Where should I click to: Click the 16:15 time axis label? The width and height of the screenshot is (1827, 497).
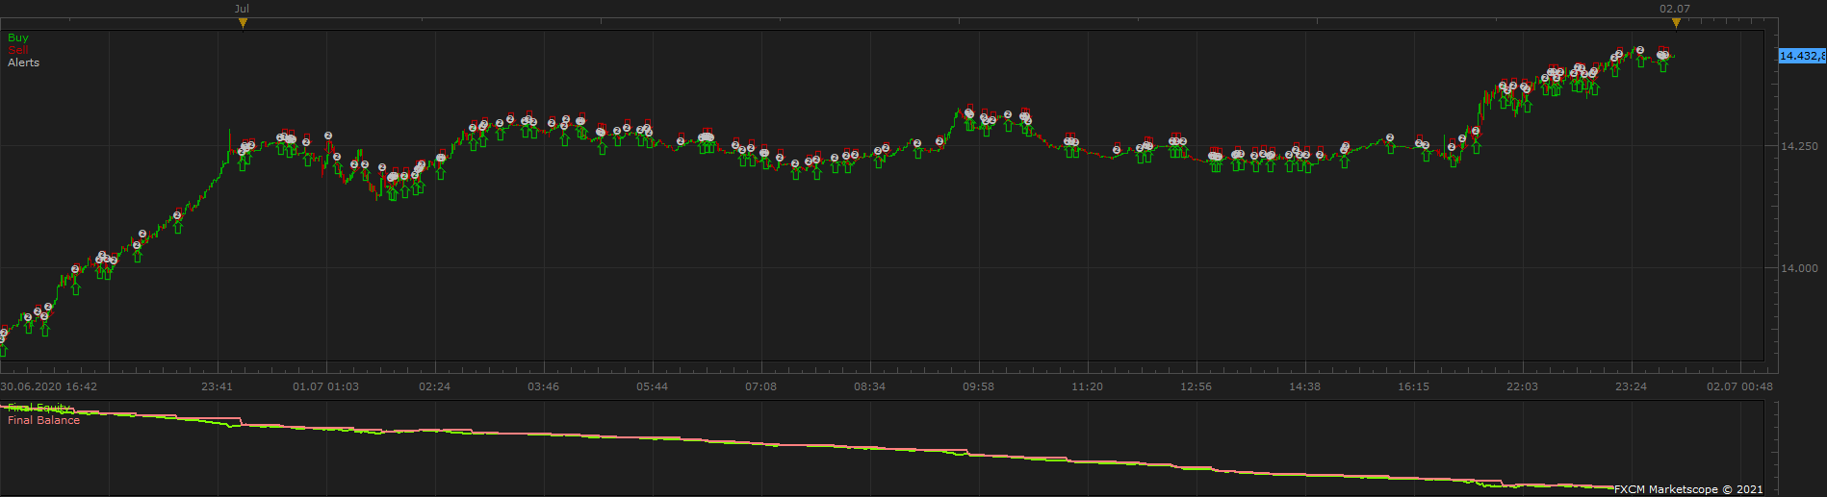[x=1413, y=386]
